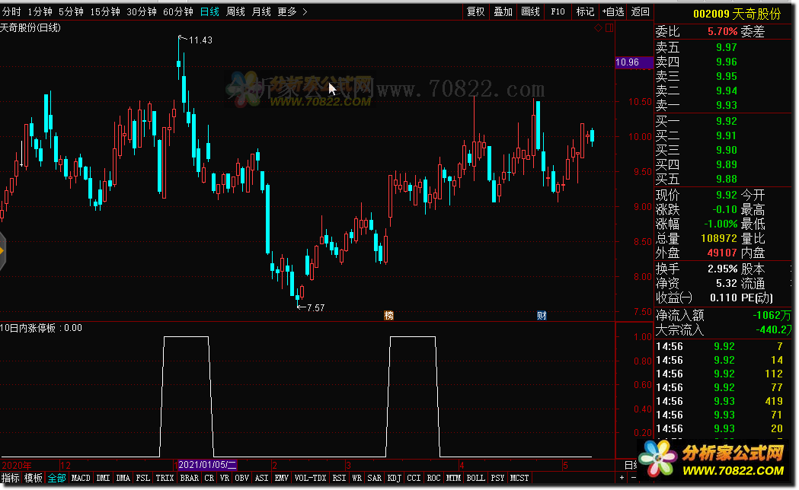799x490 pixels.
Task: Apply the BRAR indicator
Action: point(189,478)
